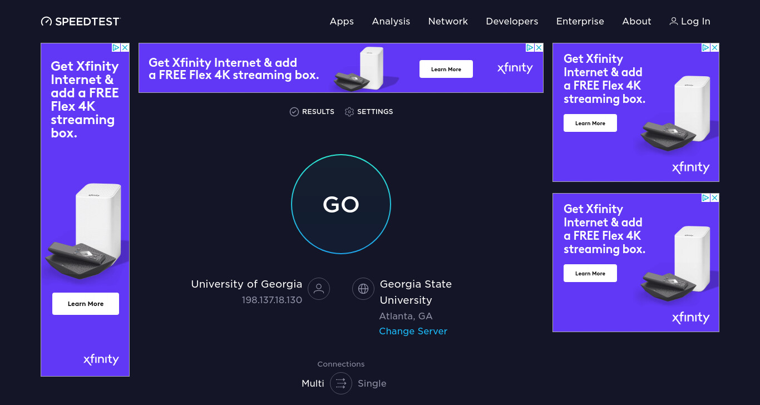Click Change Server link
Viewport: 760px width, 405px height.
(413, 331)
